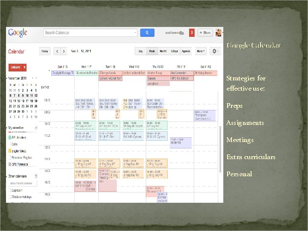
Task: Go to next week with right arrow
Action: pos(64,51)
